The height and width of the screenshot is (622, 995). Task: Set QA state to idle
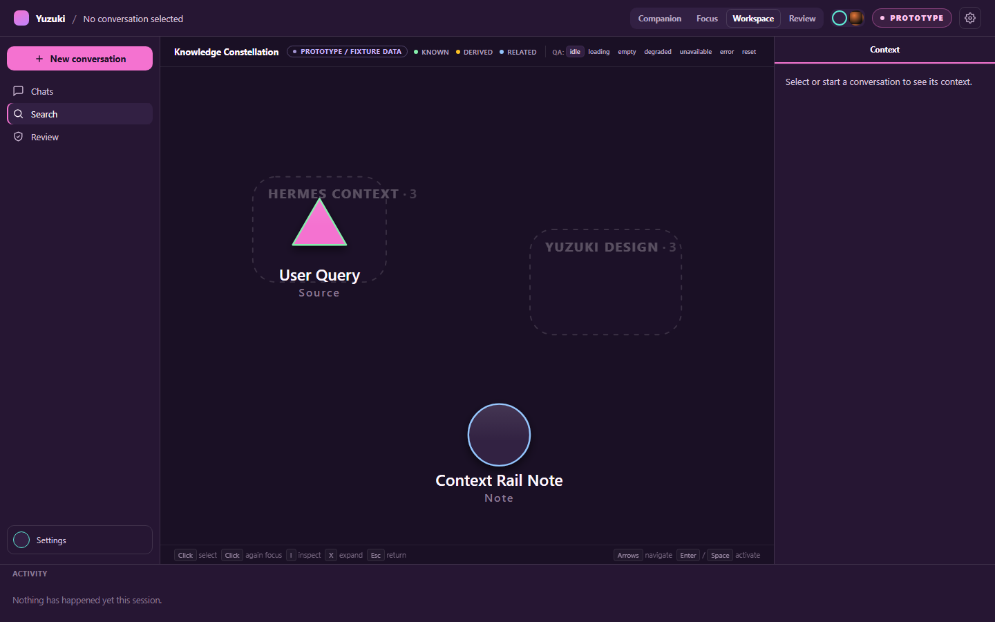tap(575, 52)
